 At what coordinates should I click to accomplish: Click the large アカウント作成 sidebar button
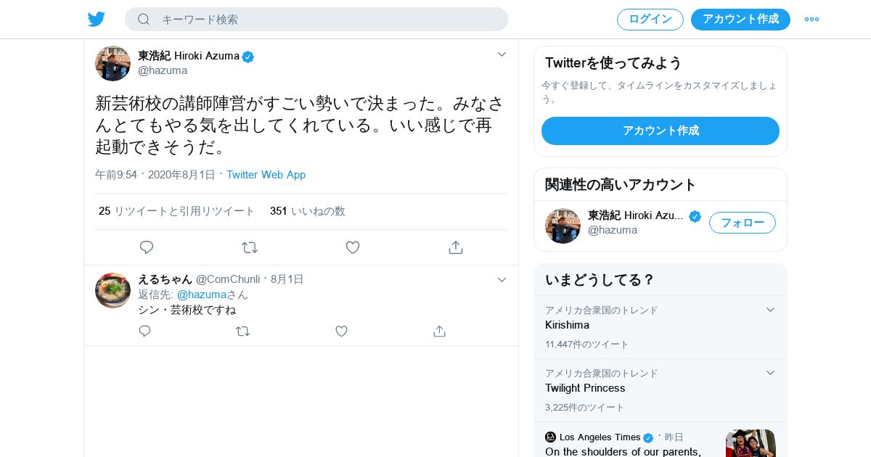(x=660, y=131)
